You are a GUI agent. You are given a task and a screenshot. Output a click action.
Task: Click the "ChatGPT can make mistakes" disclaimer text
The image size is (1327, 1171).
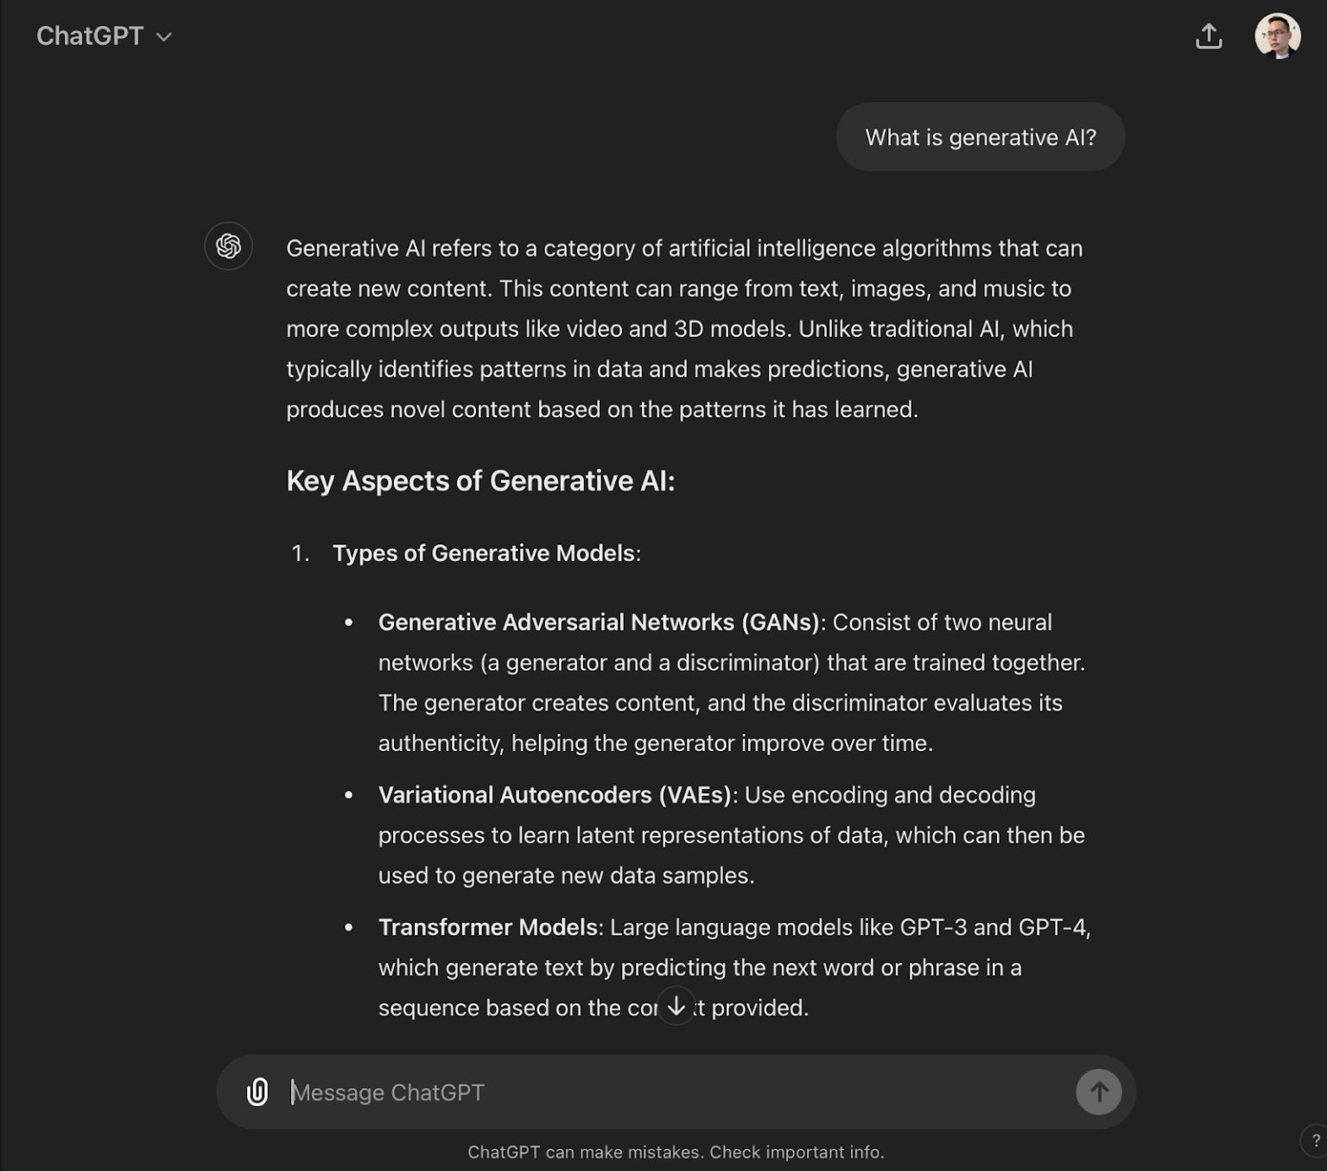(x=676, y=1152)
